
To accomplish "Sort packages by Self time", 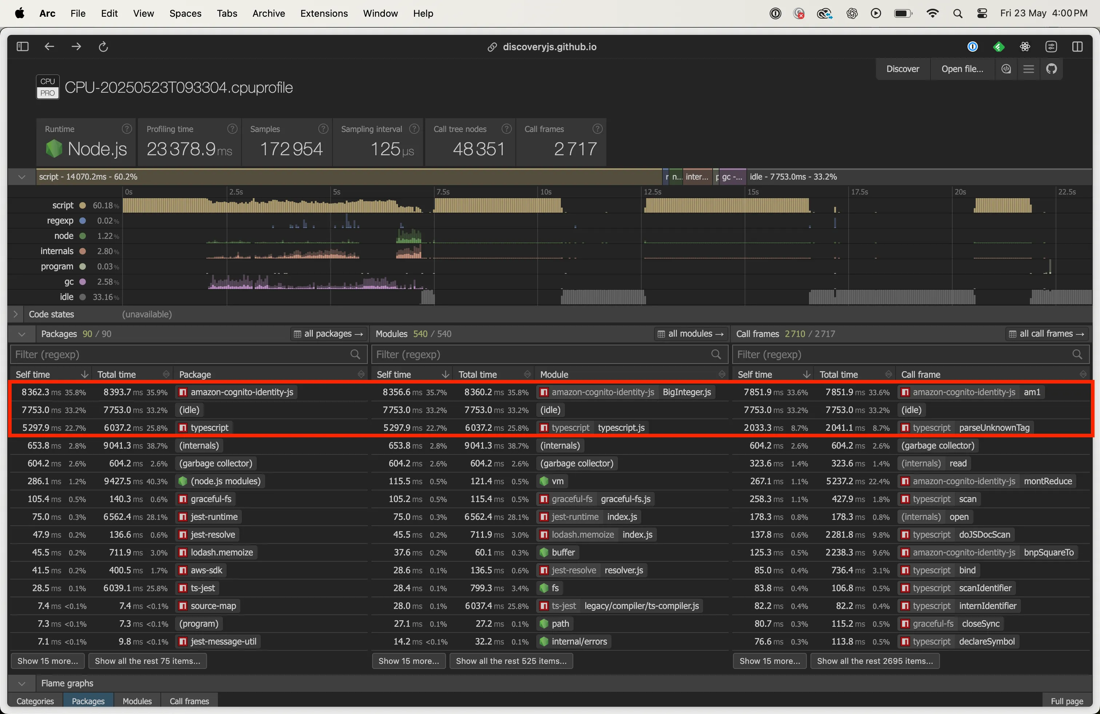I will click(51, 374).
